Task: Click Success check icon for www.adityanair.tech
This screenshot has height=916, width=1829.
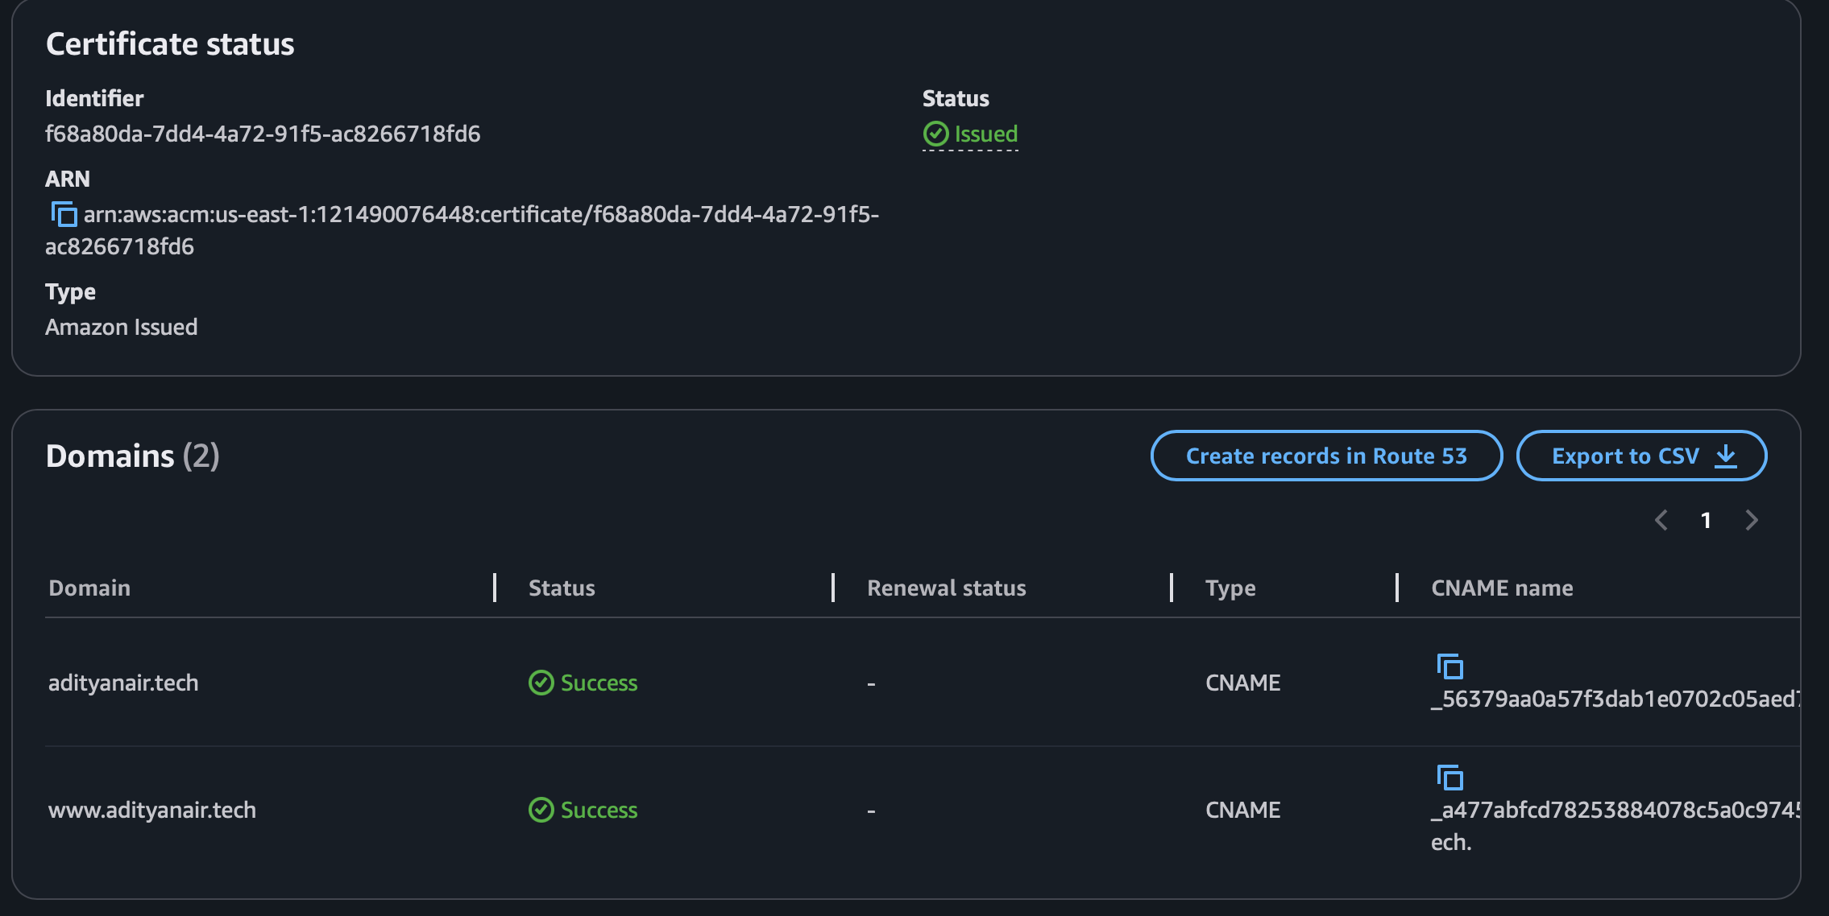Action: click(541, 810)
